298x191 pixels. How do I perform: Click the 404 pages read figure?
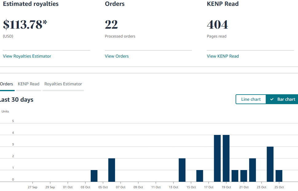(217, 25)
